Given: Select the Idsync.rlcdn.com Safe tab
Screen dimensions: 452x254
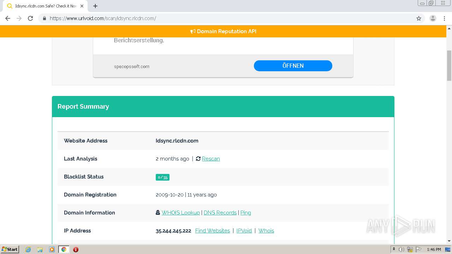Looking at the screenshot, I should [x=45, y=6].
